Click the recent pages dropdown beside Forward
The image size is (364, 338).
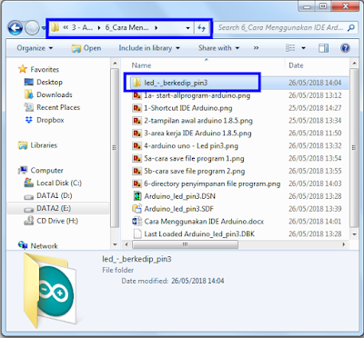43,28
